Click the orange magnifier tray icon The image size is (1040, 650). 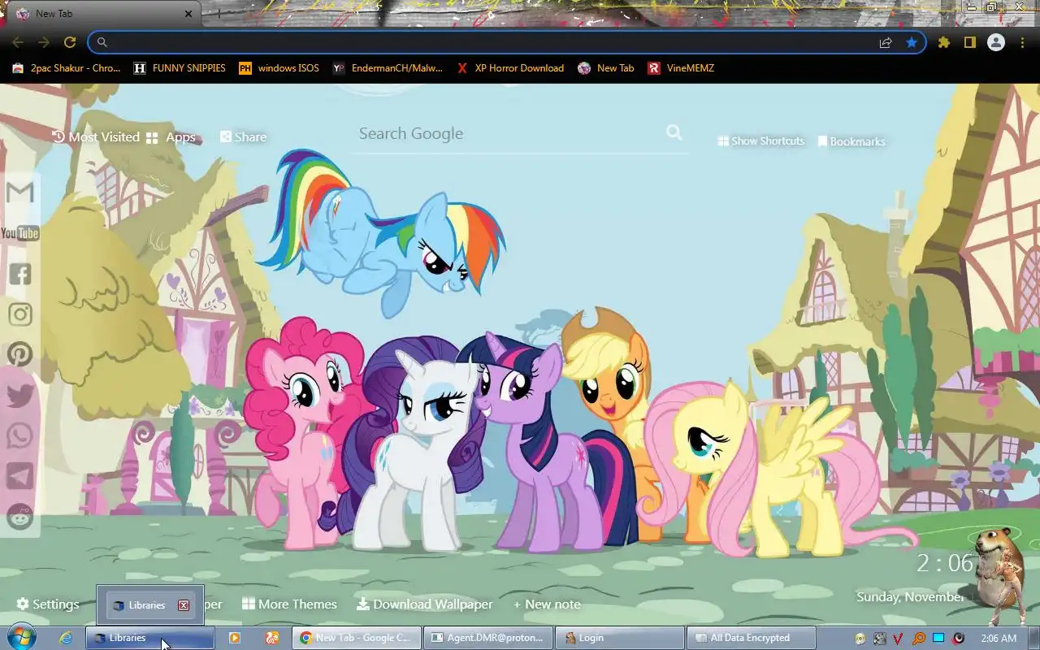point(919,639)
